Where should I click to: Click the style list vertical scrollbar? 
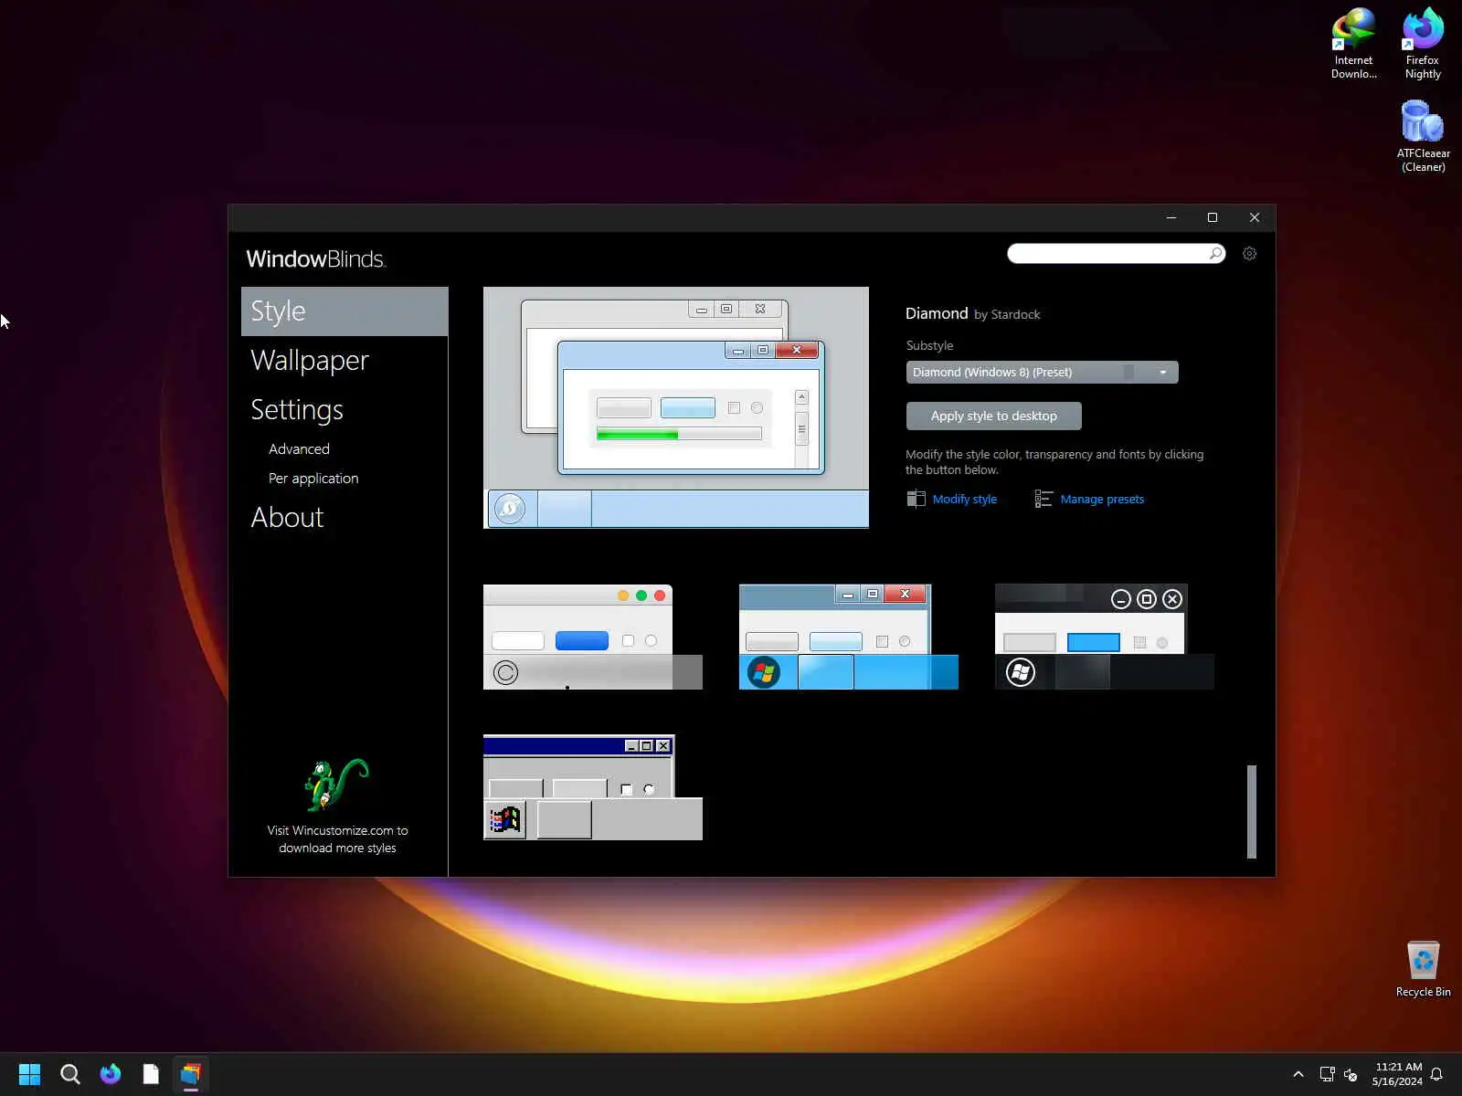(x=1252, y=812)
